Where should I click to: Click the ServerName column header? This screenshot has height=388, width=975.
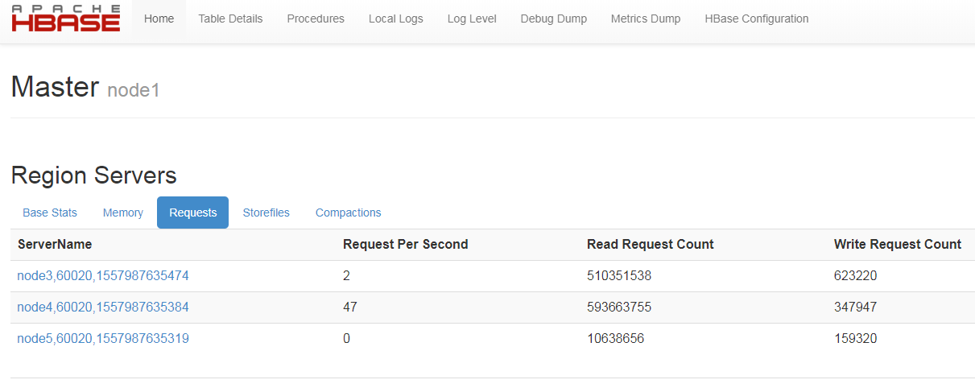click(55, 244)
